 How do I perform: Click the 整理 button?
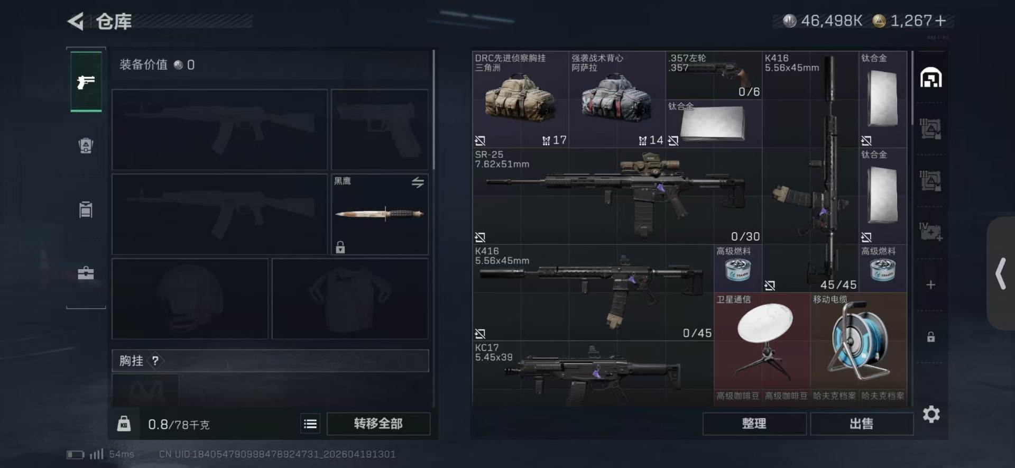tap(754, 424)
